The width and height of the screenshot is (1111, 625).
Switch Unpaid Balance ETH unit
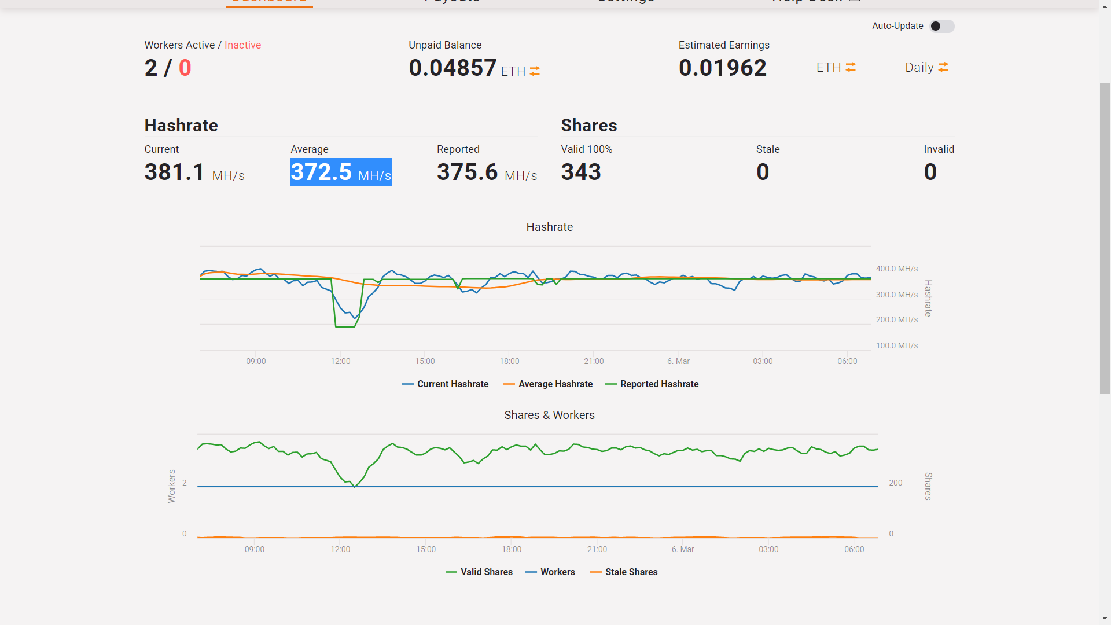(513, 71)
